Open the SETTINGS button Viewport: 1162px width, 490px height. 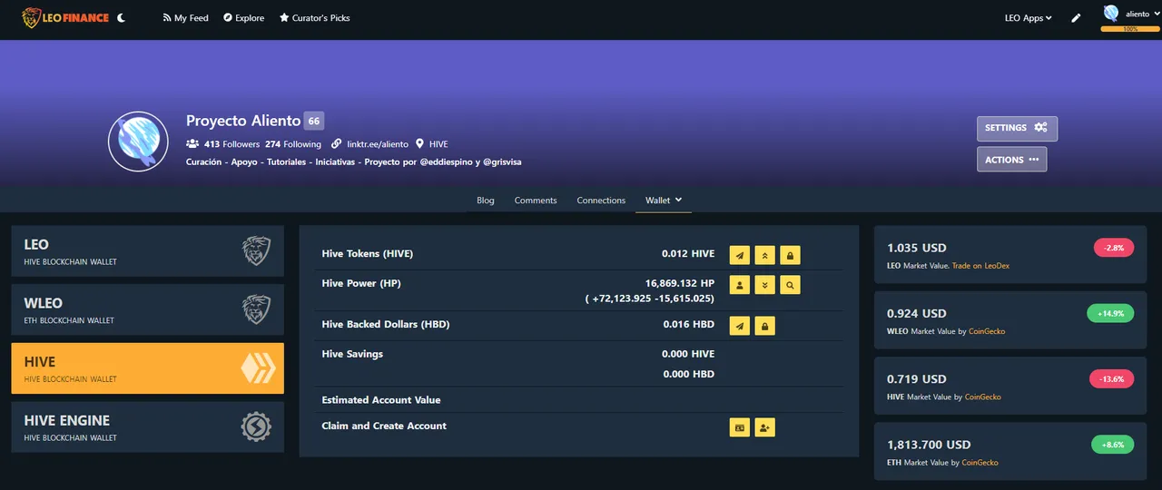1017,128
